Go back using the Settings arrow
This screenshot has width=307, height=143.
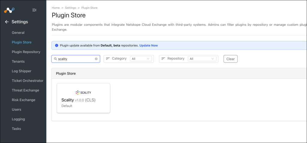click(x=7, y=22)
